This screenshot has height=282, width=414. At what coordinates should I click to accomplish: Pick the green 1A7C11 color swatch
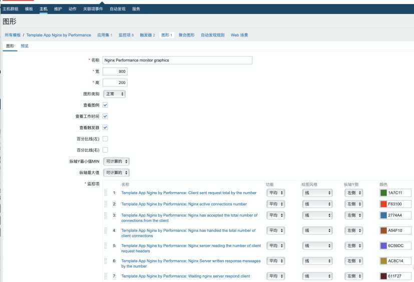click(x=383, y=193)
